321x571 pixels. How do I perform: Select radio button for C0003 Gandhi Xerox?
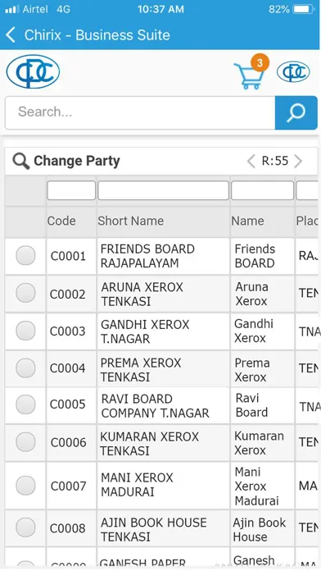25,331
